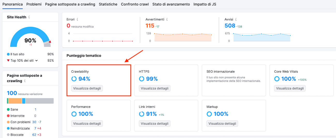Image resolution: width=336 pixels, height=138 pixels.
Task: Click the gray Bloccate legend dot
Action: (8, 135)
